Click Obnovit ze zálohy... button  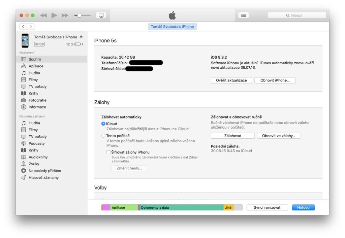[x=279, y=136]
